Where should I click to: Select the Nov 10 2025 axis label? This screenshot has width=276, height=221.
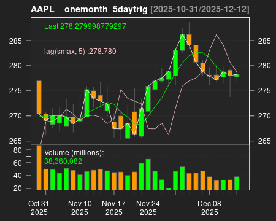point(80,208)
